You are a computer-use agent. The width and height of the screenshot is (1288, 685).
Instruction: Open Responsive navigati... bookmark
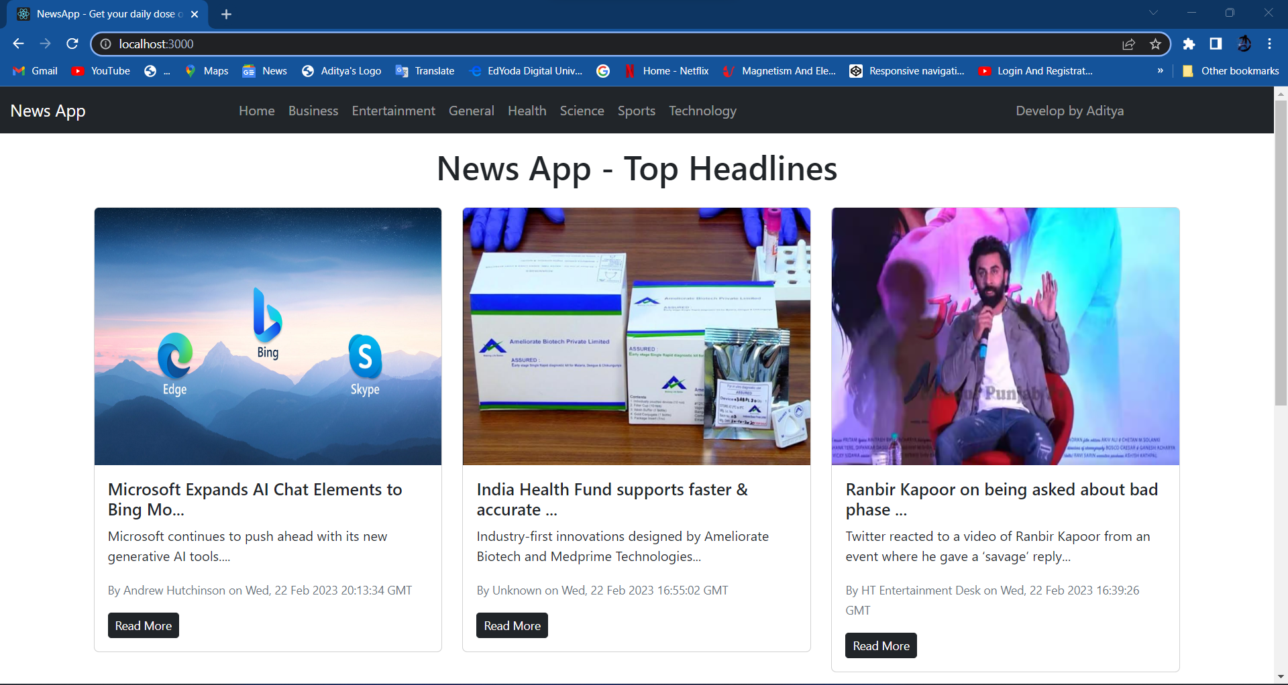point(907,70)
